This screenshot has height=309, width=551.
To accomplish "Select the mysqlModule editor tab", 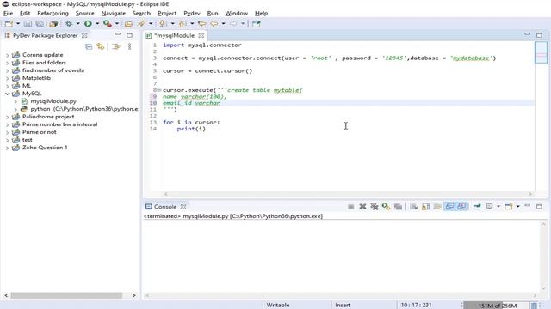I will [x=174, y=35].
